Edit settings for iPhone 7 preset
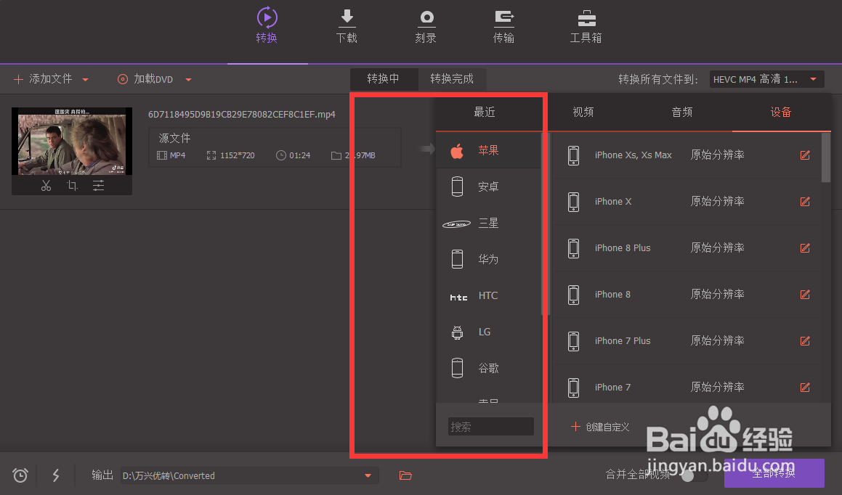Viewport: 842px width, 495px height. coord(805,387)
